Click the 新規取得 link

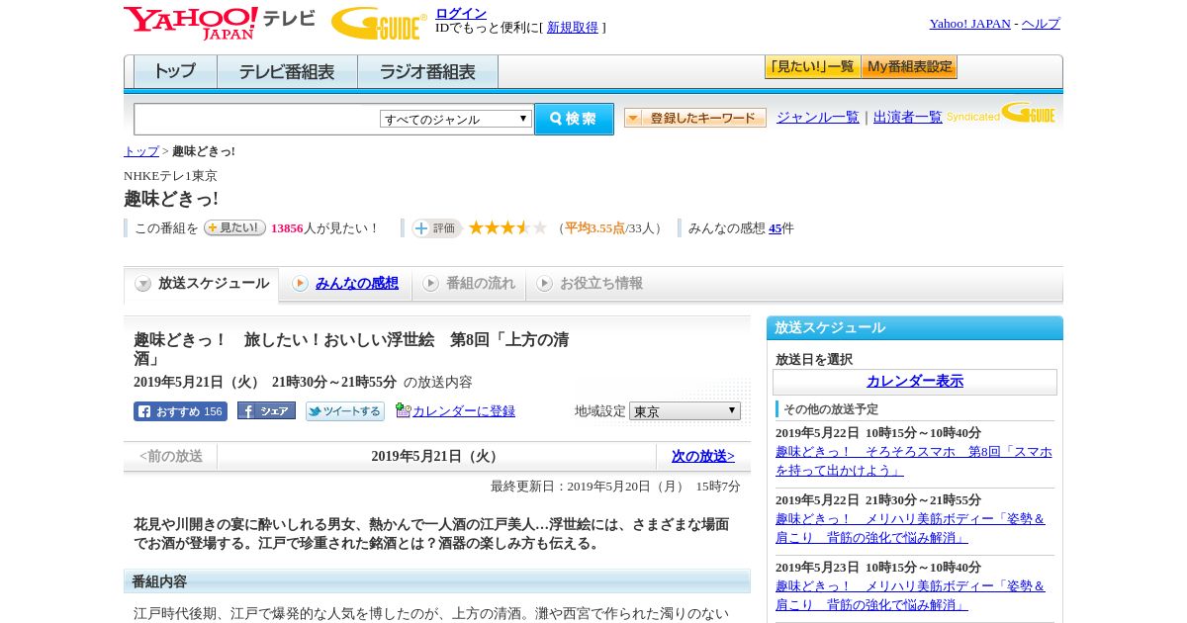pyautogui.click(x=573, y=28)
